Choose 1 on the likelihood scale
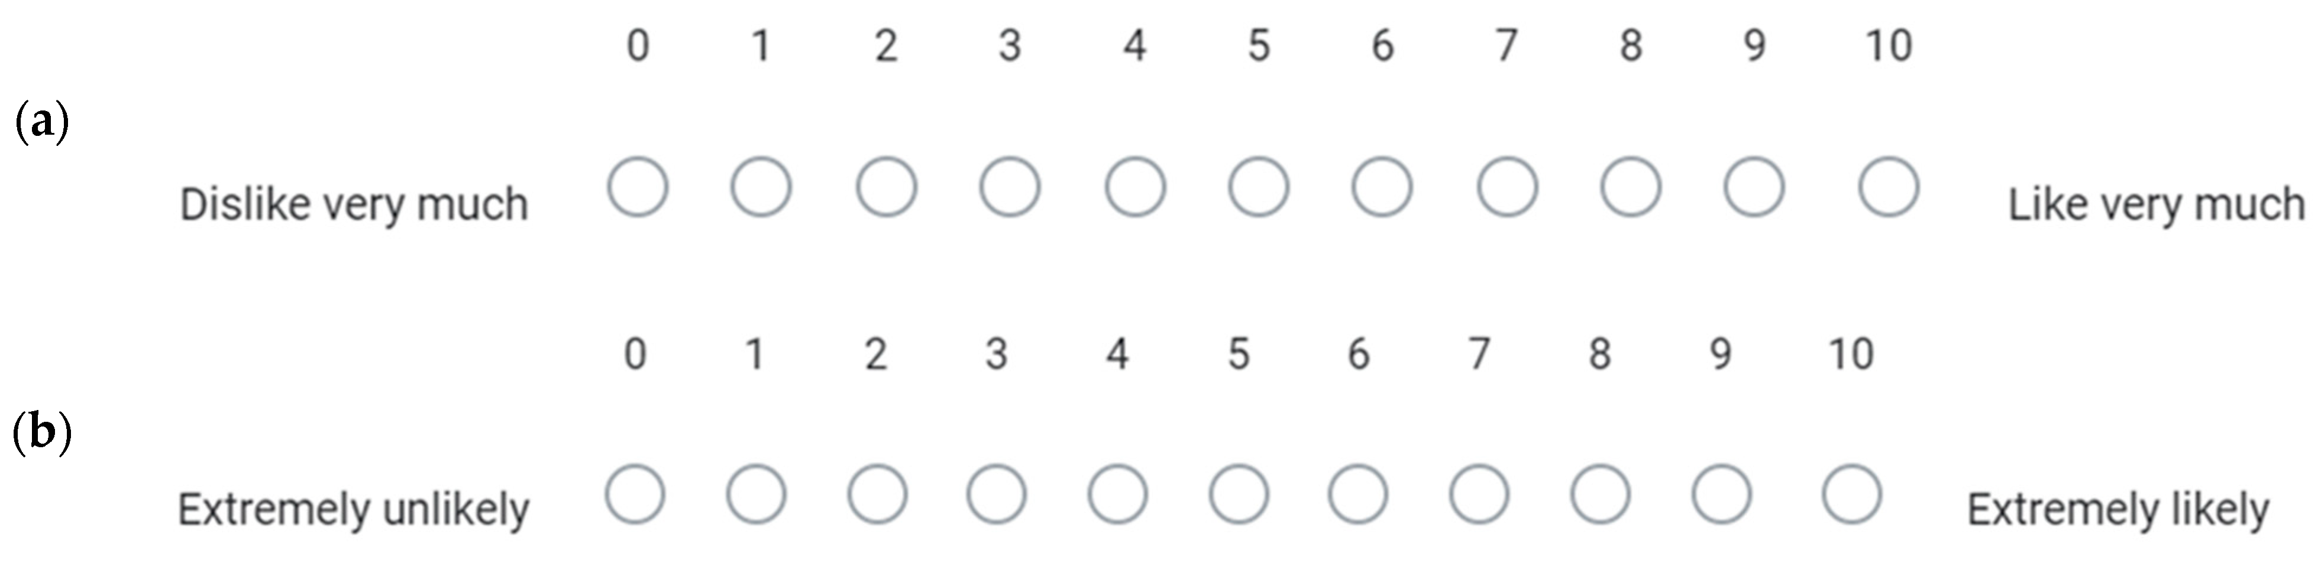Screen dimensions: 2321x563 [x=756, y=494]
